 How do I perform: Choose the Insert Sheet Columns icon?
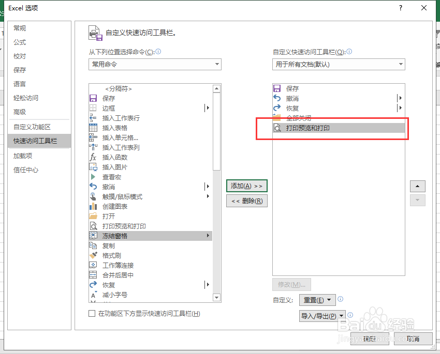[93, 147]
